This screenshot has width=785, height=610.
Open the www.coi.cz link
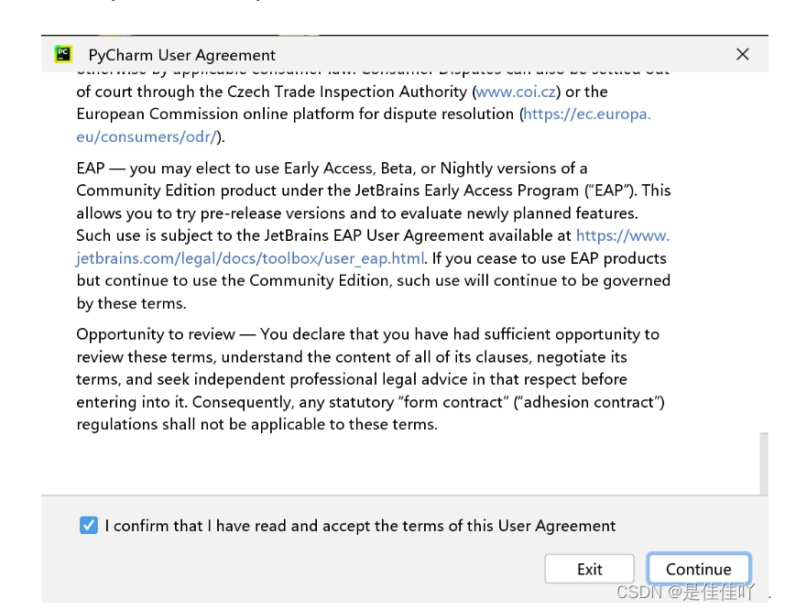click(516, 92)
